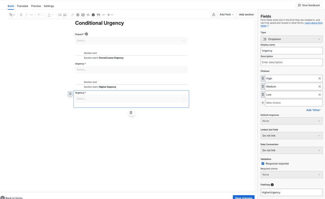Click the drag handle for Low choice

pos(263,95)
